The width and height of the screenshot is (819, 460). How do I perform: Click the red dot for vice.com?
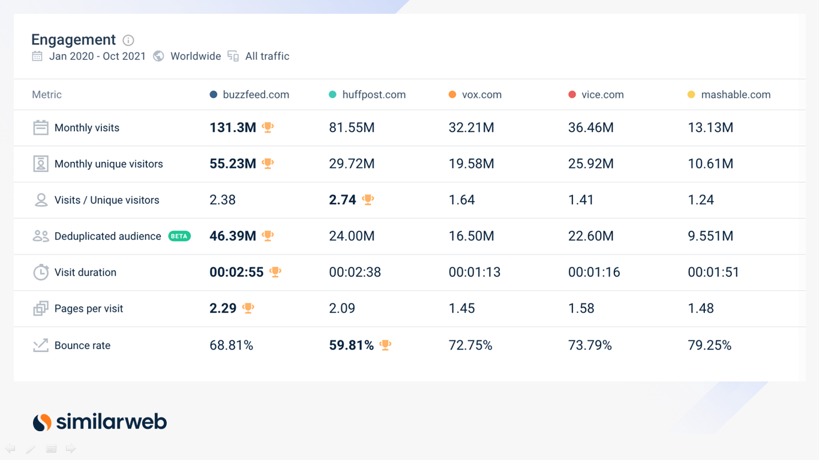(x=572, y=95)
